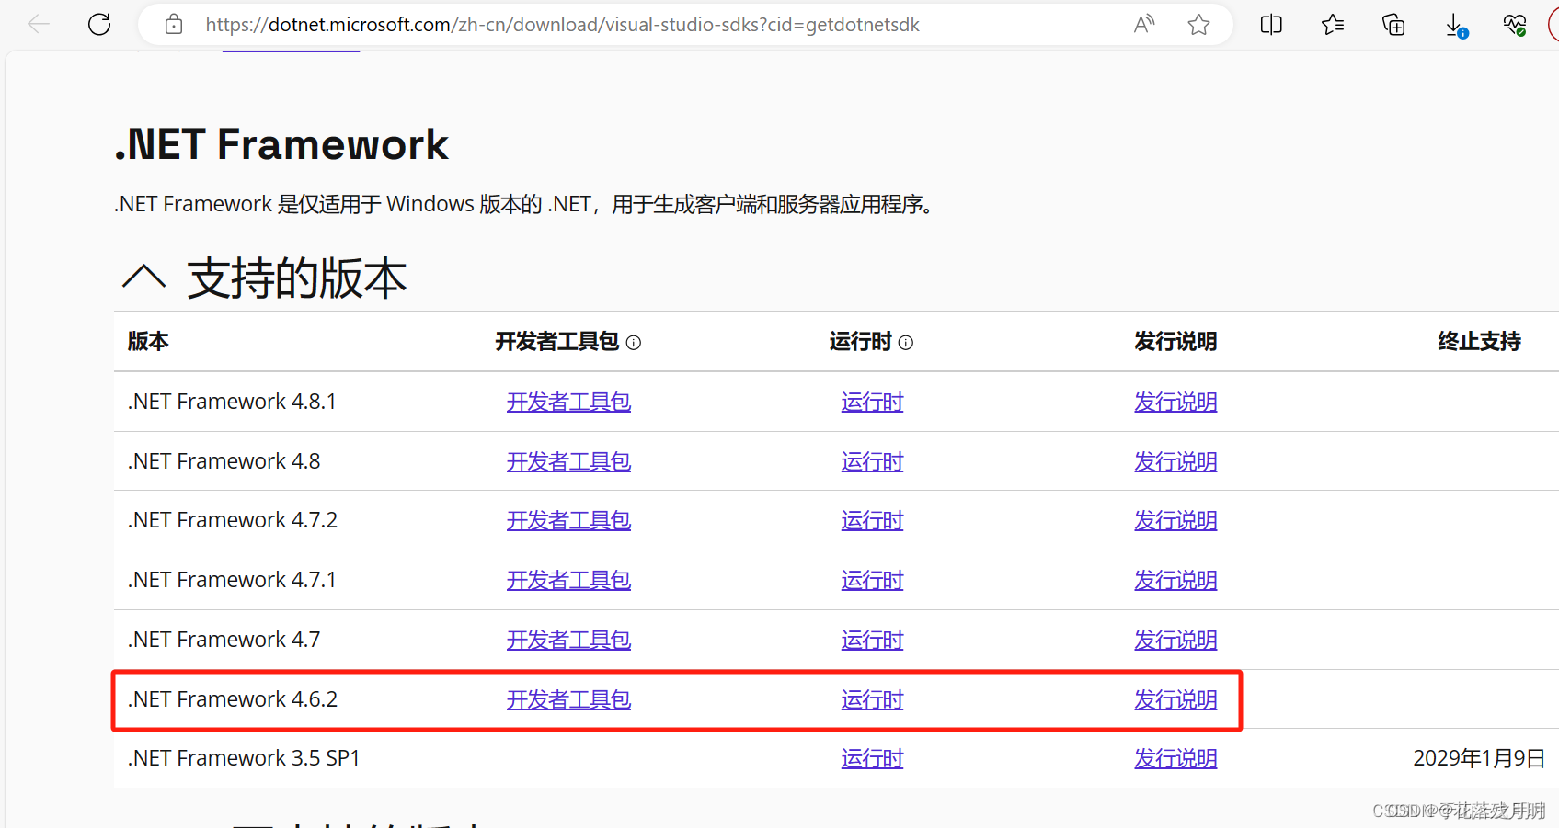This screenshot has width=1559, height=828.
Task: Open 发行说明 link for .NET Framework 3.5 SP1
Action: click(x=1175, y=758)
